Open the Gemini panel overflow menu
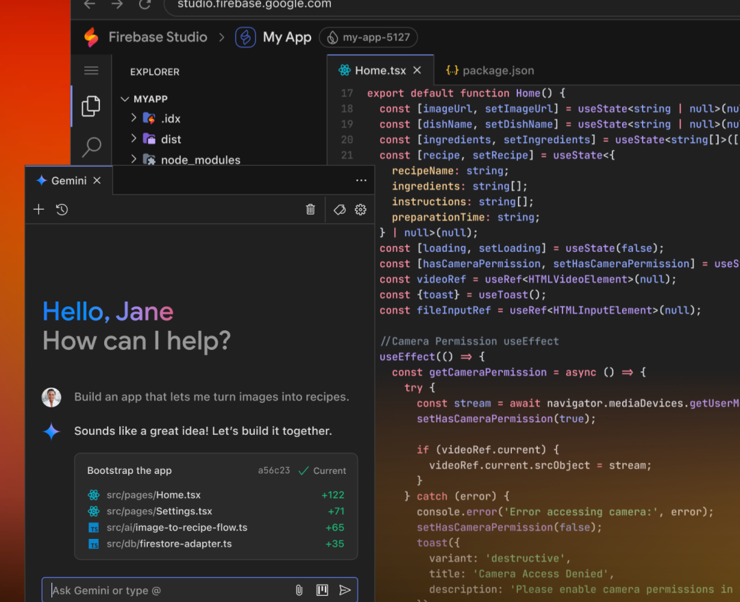Image resolution: width=740 pixels, height=602 pixels. (361, 180)
